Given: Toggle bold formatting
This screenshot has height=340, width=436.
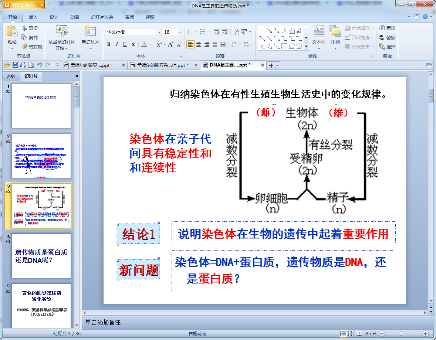Looking at the screenshot, I should pyautogui.click(x=109, y=44).
